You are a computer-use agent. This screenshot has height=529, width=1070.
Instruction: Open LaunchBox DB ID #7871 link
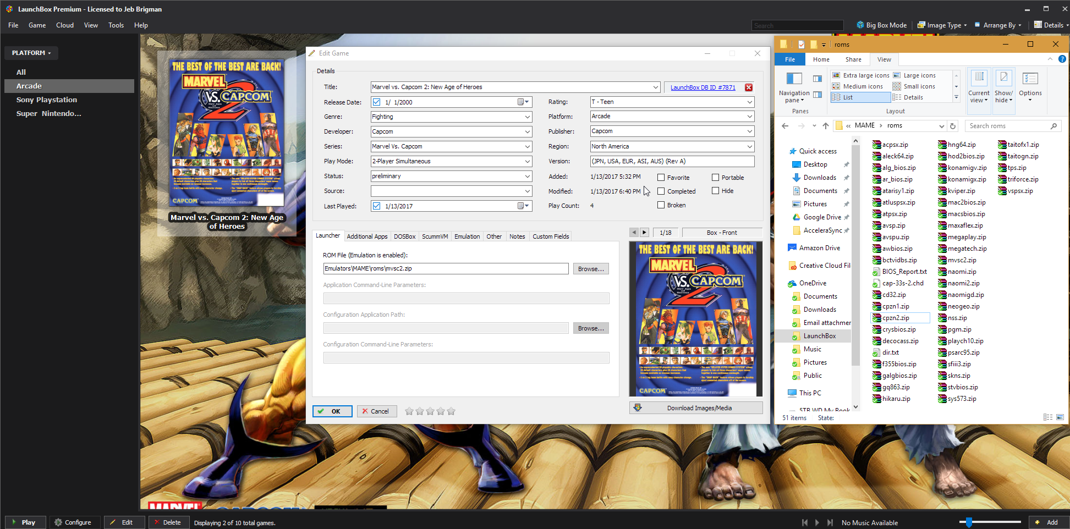tap(703, 87)
